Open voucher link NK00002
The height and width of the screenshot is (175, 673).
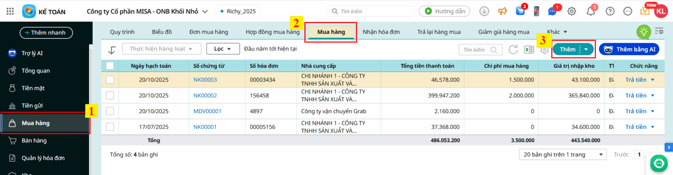pyautogui.click(x=205, y=95)
